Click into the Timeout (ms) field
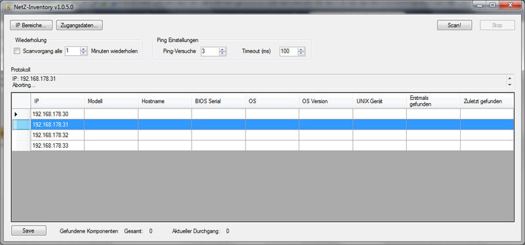 coord(289,51)
